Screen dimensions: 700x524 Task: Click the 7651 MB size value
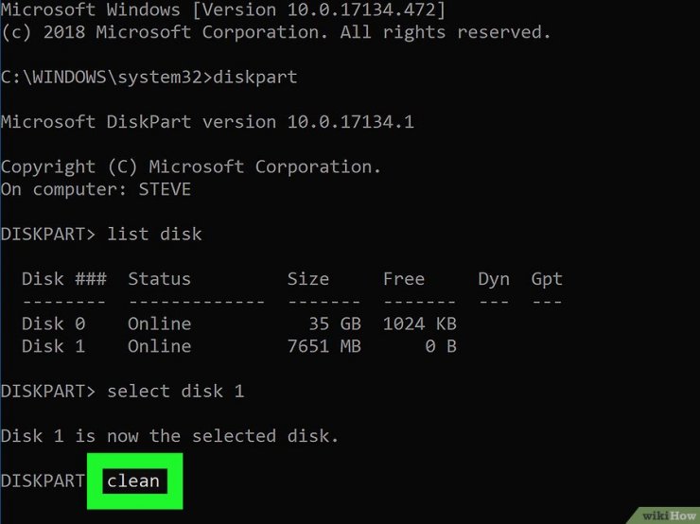click(324, 346)
